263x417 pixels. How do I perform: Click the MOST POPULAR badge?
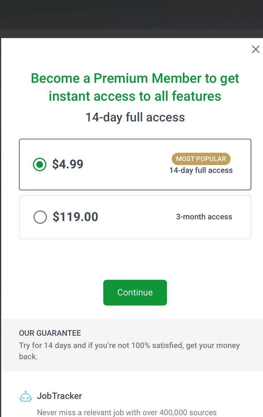(201, 159)
